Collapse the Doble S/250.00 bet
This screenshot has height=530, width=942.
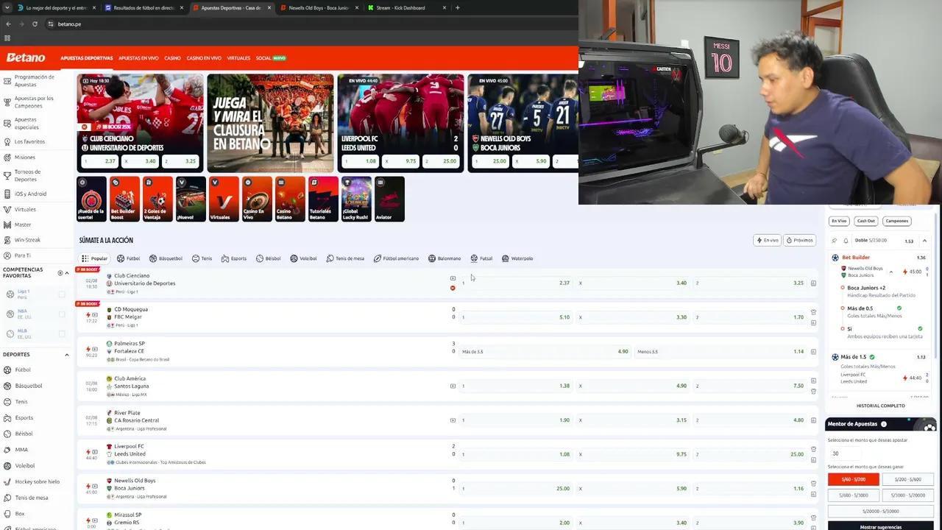point(924,241)
